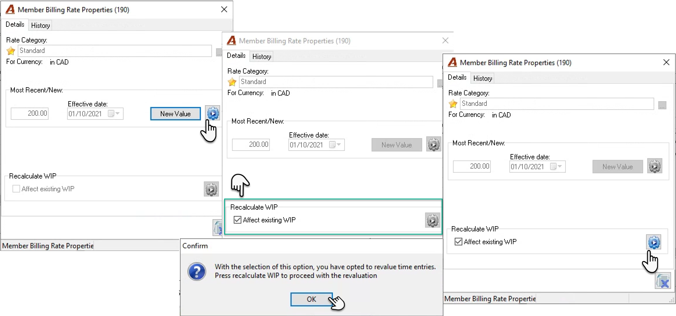676x316 pixels.
Task: Click the gray gear beside disabled New Value in middle window
Action: click(x=434, y=144)
